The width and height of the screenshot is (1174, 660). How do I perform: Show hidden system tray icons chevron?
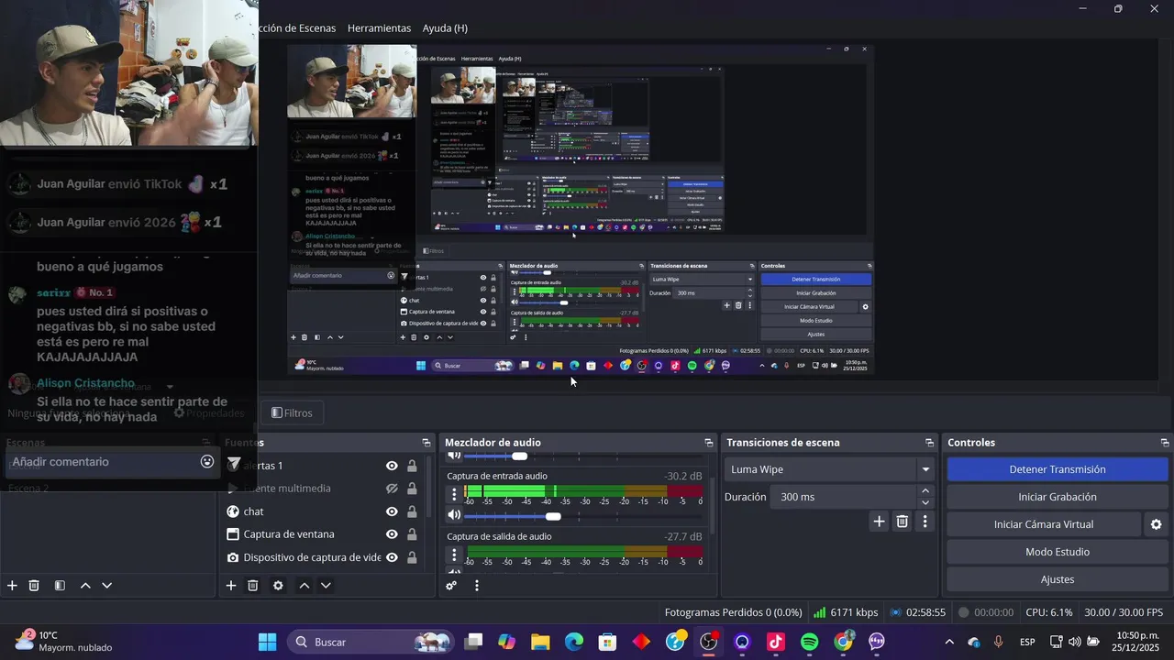[x=949, y=642]
